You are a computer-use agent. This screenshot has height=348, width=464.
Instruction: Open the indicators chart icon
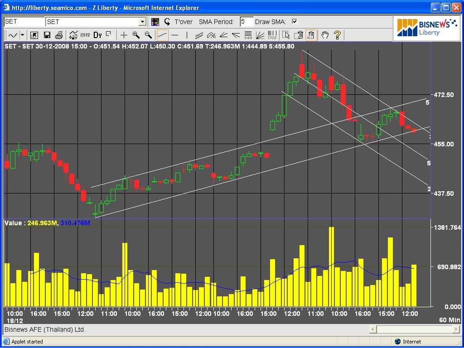click(73, 35)
